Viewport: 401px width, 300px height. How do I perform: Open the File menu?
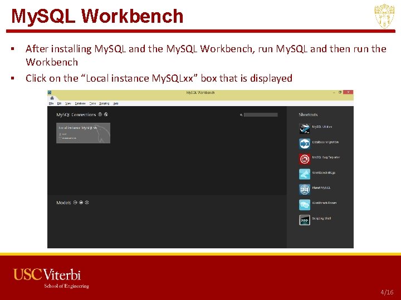click(51, 103)
